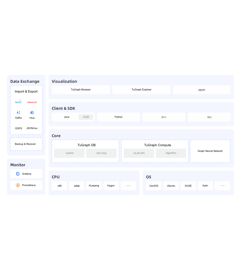The height and width of the screenshot is (270, 241).
Task: Click the OLAP API box
Action: [x=139, y=153]
